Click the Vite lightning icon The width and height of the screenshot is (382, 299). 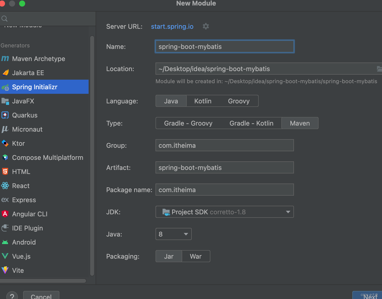coord(5,270)
